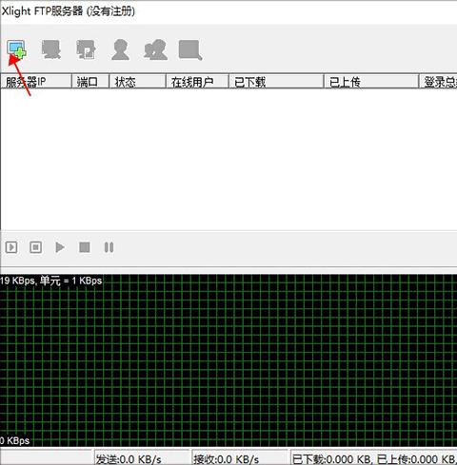Click the pause server button
457x465 pixels.
coord(109,247)
